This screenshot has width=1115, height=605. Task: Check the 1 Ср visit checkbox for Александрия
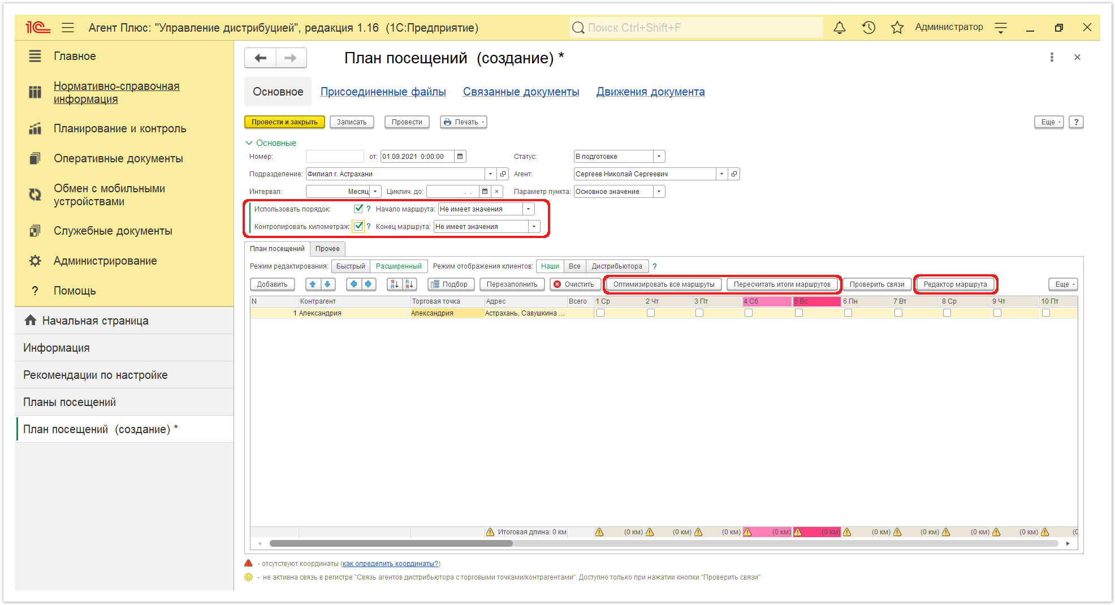[600, 313]
